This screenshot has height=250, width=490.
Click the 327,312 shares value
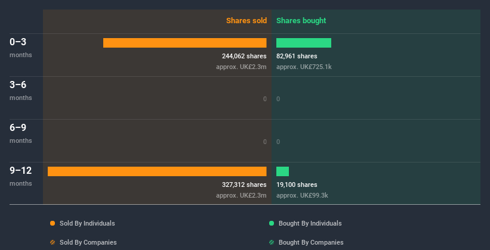click(244, 185)
